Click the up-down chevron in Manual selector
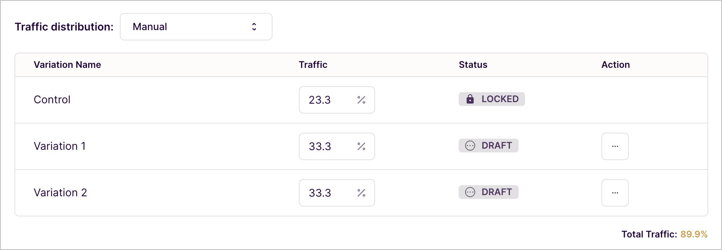Screen dimensions: 722x250 (x=254, y=27)
